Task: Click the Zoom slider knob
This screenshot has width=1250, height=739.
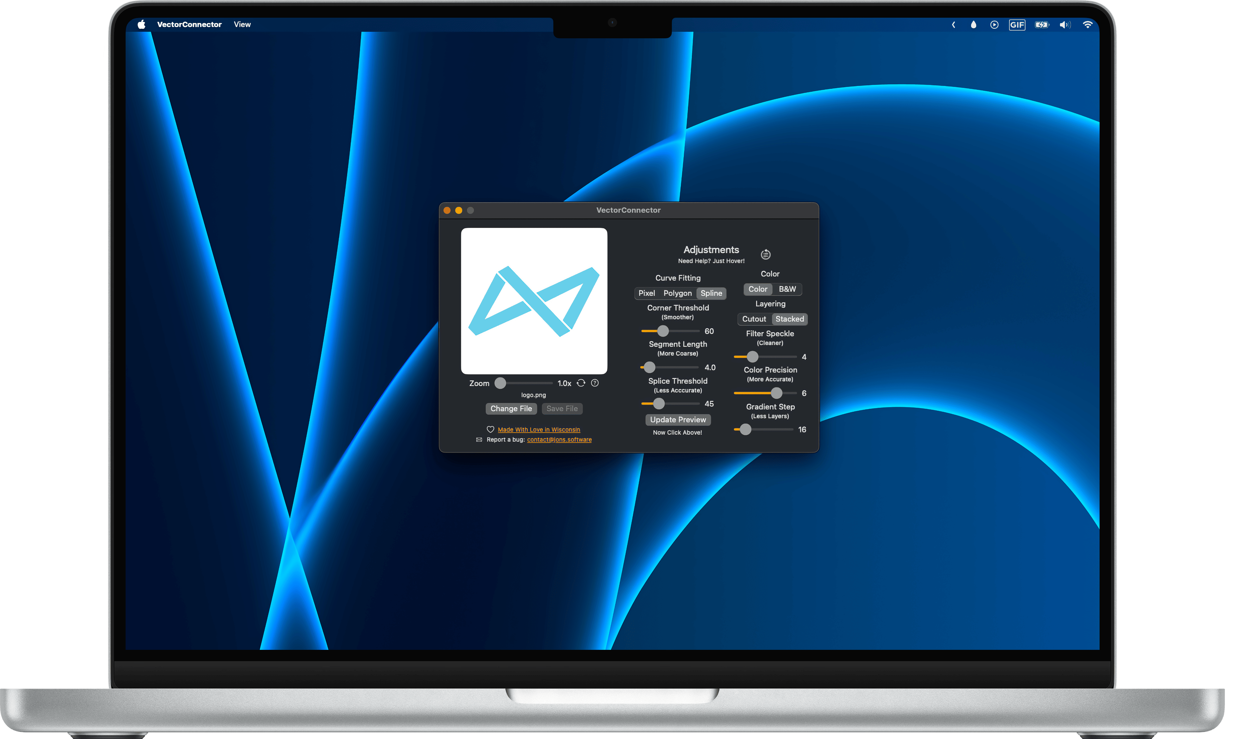Action: (x=500, y=383)
